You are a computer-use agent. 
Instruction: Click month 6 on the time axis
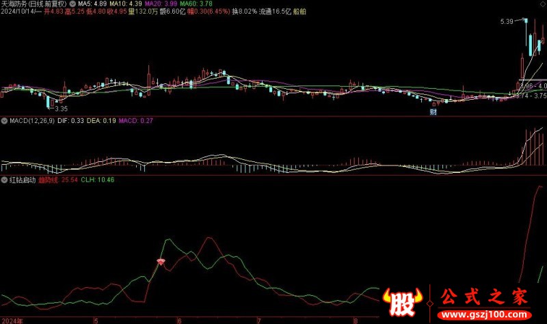[179, 321]
